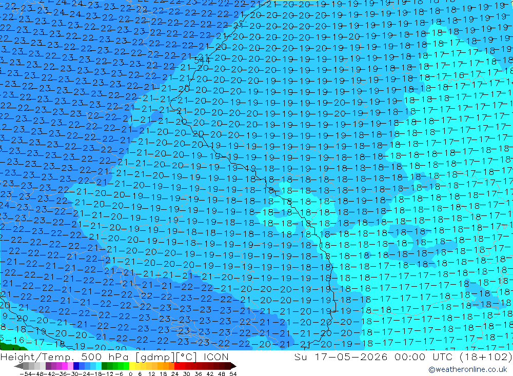The width and height of the screenshot is (513, 376).
Task: Select the yellow 0°C legend swatch
Action: click(x=132, y=366)
